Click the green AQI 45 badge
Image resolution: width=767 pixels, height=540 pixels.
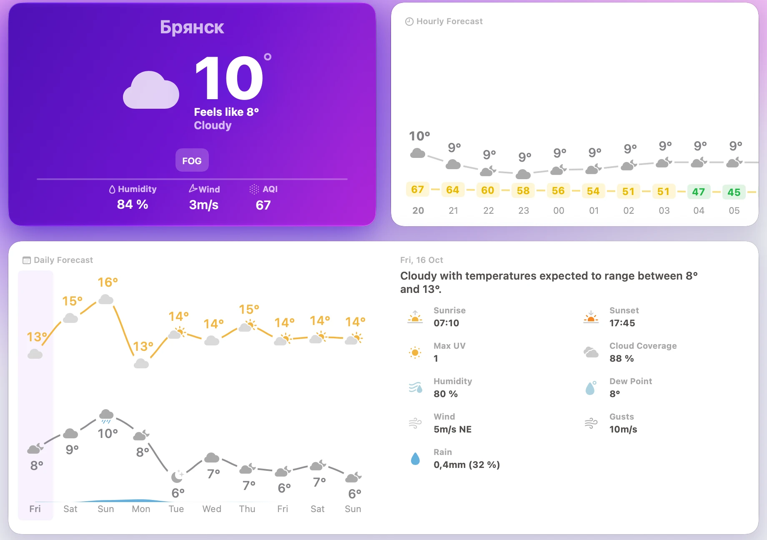tap(734, 192)
